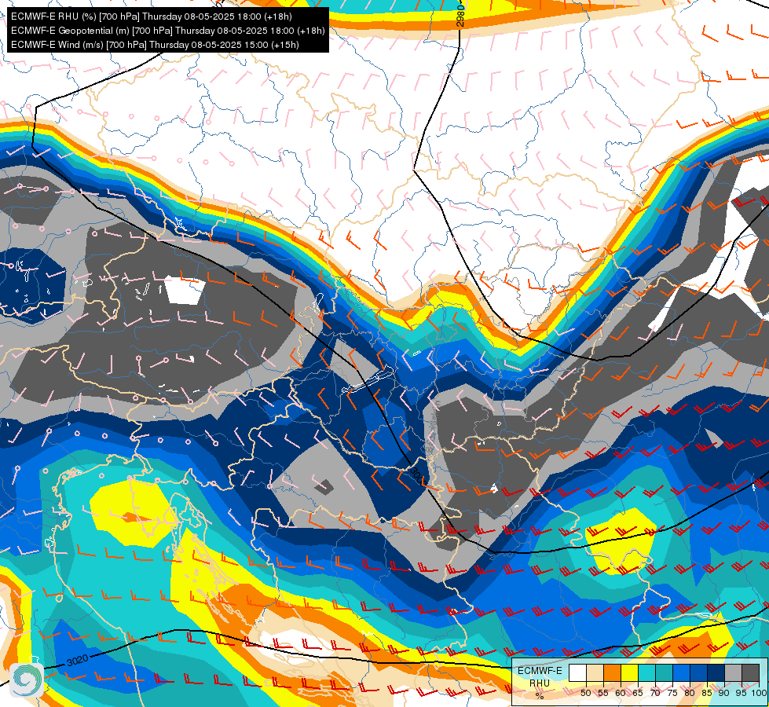This screenshot has width=769, height=707.
Task: Click the legend tick value 60
Action: coord(621,694)
